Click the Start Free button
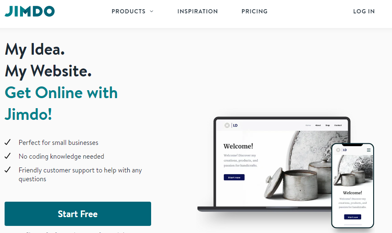Screen dimensions: 392x233 click(78, 214)
